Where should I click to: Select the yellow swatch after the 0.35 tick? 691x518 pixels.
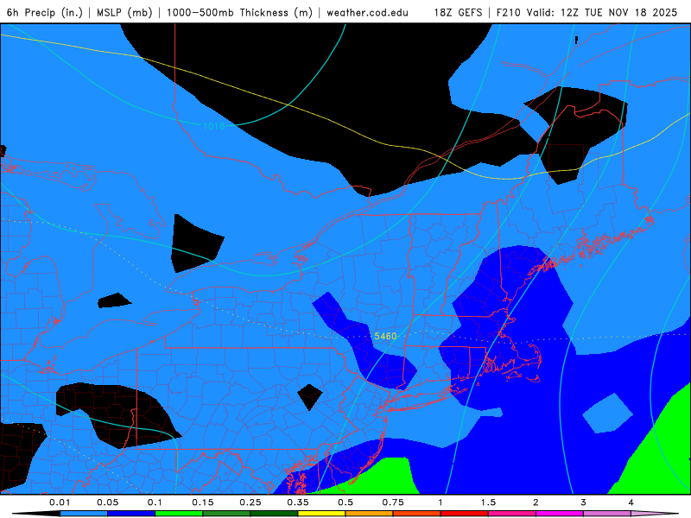click(321, 514)
